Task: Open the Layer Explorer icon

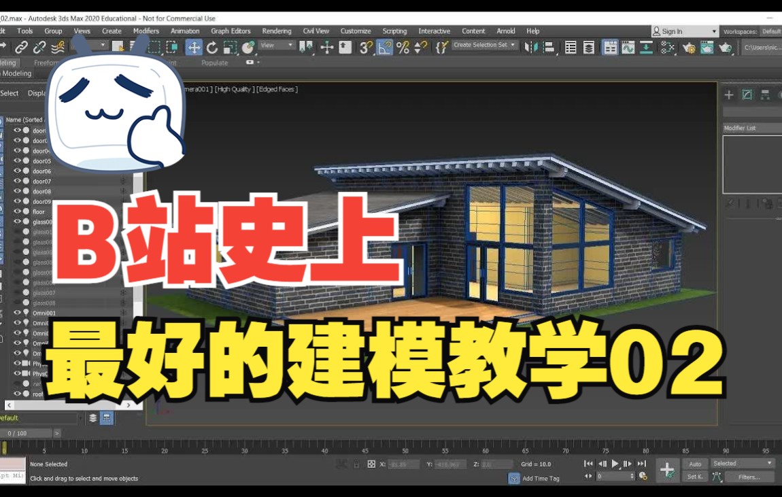Action: pos(588,48)
